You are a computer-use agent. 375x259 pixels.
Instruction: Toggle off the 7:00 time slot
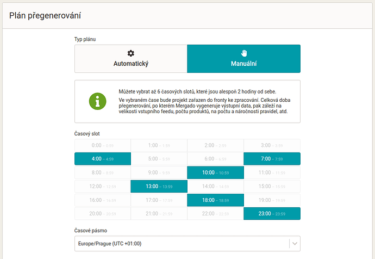click(272, 159)
